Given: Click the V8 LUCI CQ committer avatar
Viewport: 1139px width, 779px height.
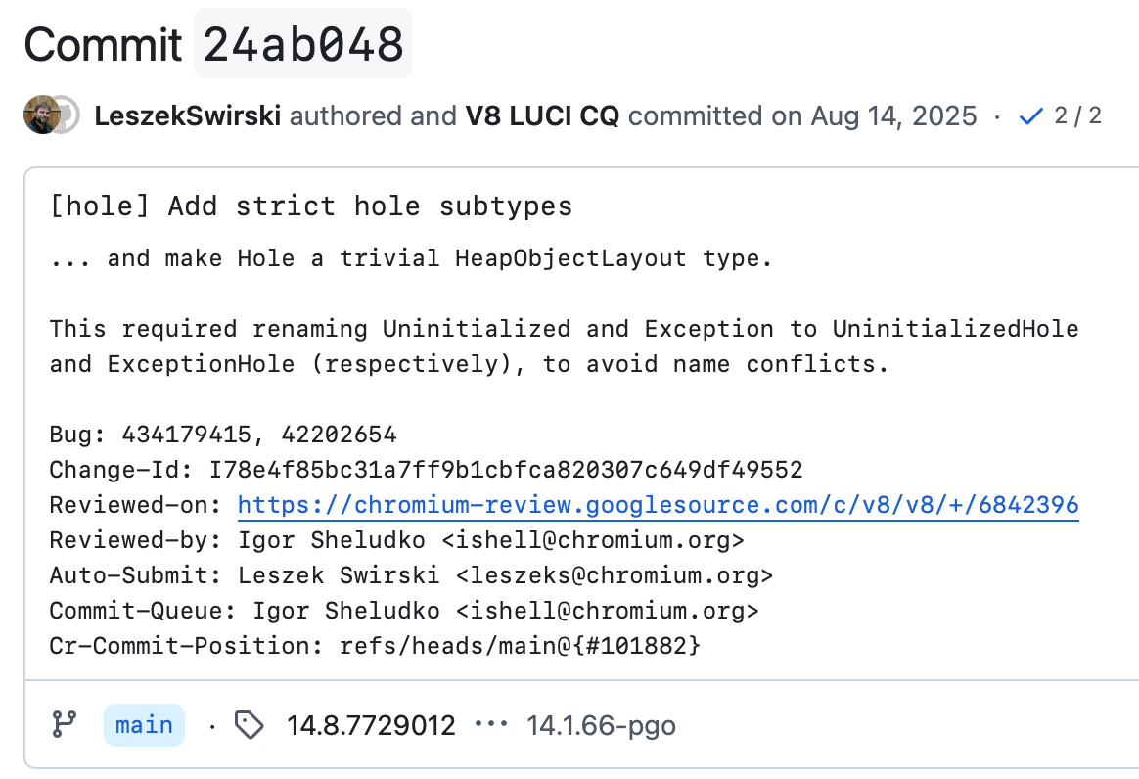Looking at the screenshot, I should [x=68, y=115].
